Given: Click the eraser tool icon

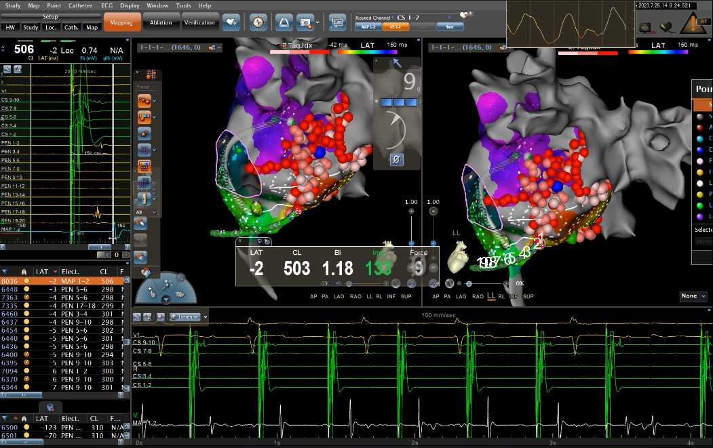Looking at the screenshot, I should tap(141, 223).
